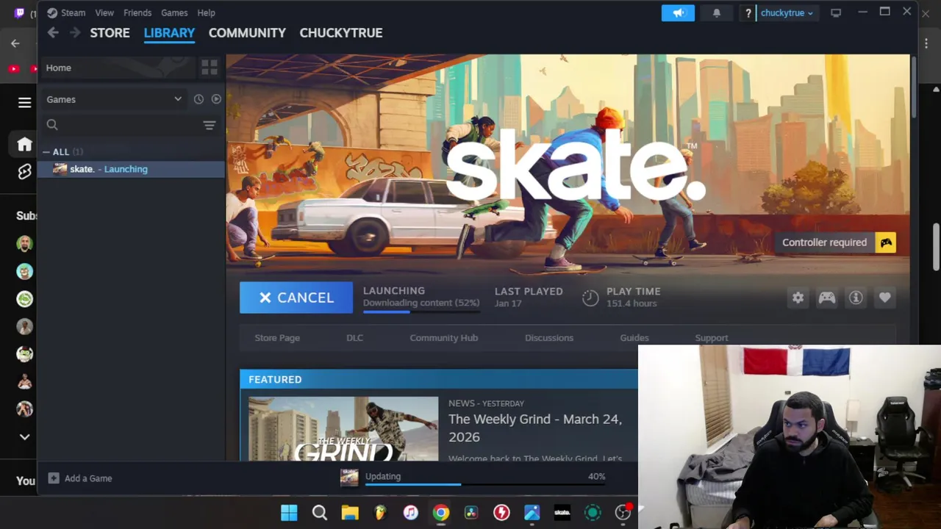The width and height of the screenshot is (941, 529).
Task: Open The Weekly Grind - March 24 headline
Action: coord(535,428)
